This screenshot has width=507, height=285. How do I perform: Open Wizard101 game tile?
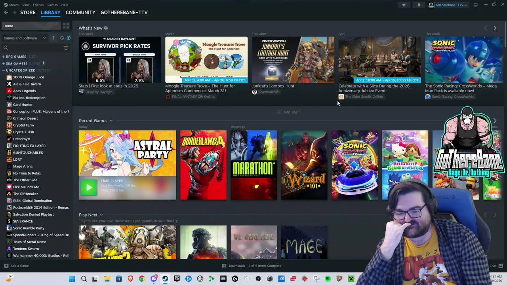[304, 165]
